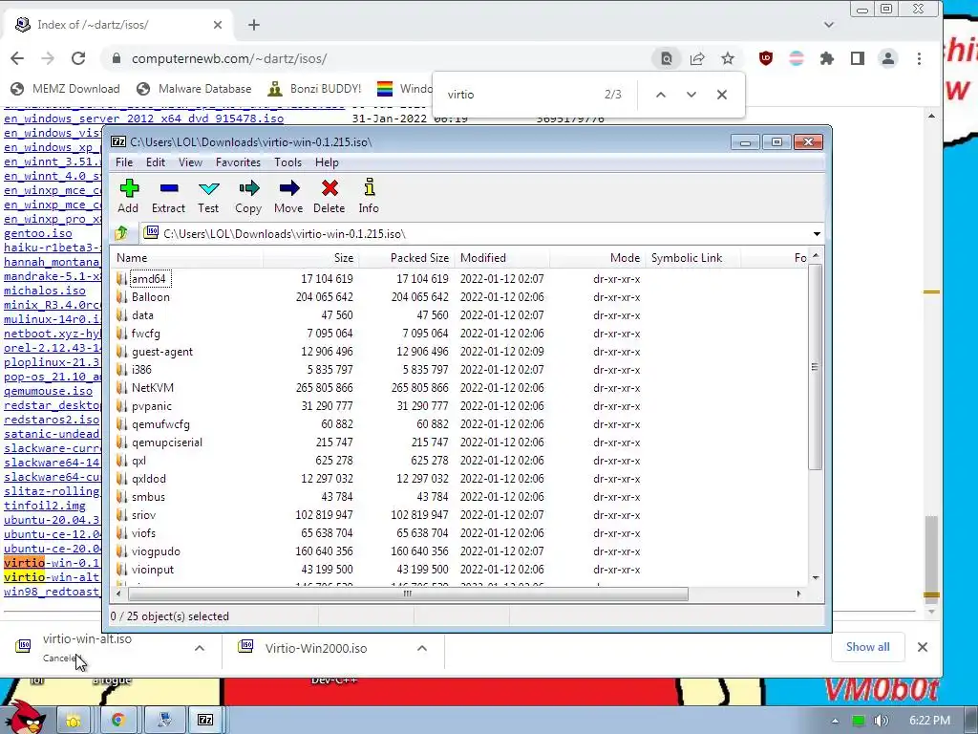Go to the next find result
This screenshot has height=734, width=978.
pyautogui.click(x=691, y=95)
